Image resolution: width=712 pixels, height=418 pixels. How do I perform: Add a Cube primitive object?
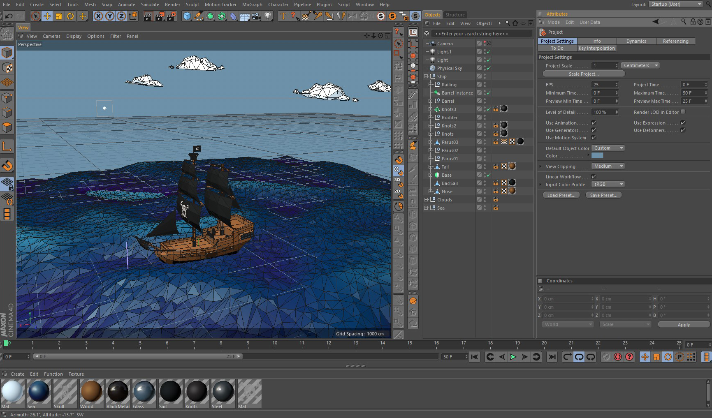(x=187, y=16)
